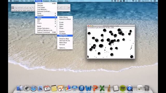Image resolution: width=166 pixels, height=93 pixels.
Task: Open the yellow Notes icon in dock
Action: click(x=54, y=88)
